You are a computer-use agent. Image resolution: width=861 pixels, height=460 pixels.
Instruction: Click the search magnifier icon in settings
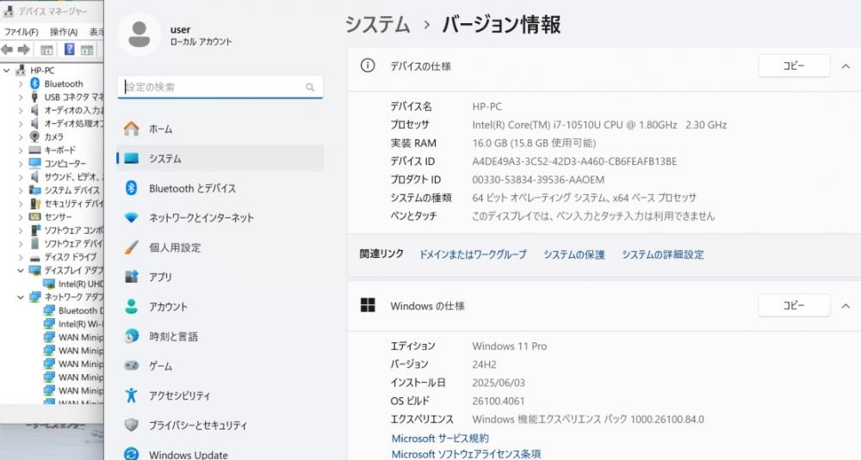(x=310, y=87)
